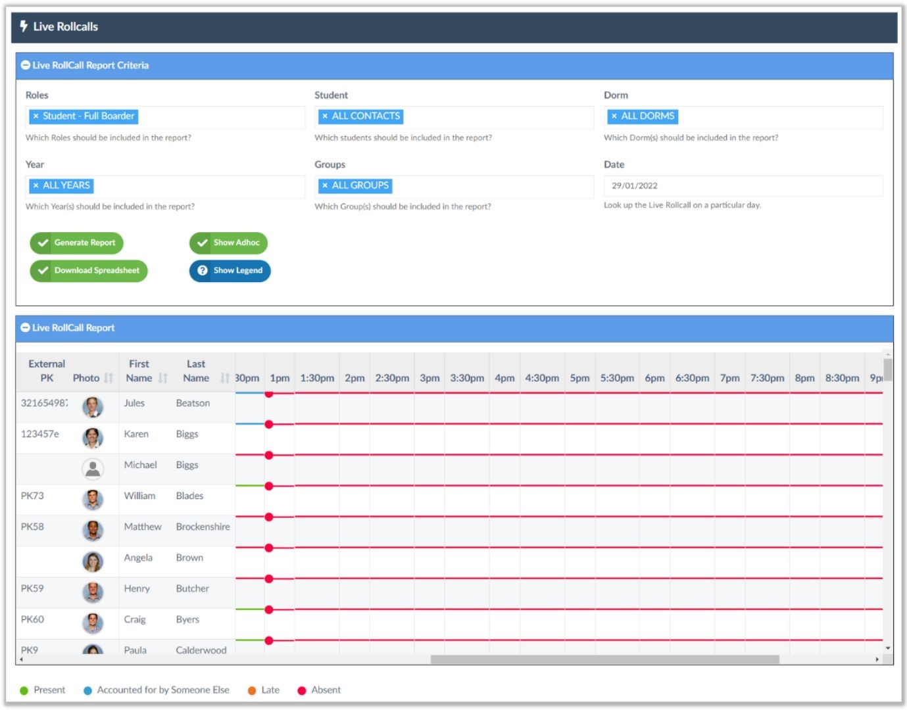Remove the ALL DORMS tag
The image size is (907, 710).
[x=614, y=116]
